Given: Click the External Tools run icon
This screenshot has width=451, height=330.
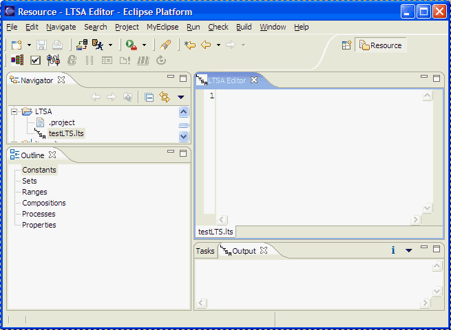Looking at the screenshot, I should pyautogui.click(x=130, y=45).
